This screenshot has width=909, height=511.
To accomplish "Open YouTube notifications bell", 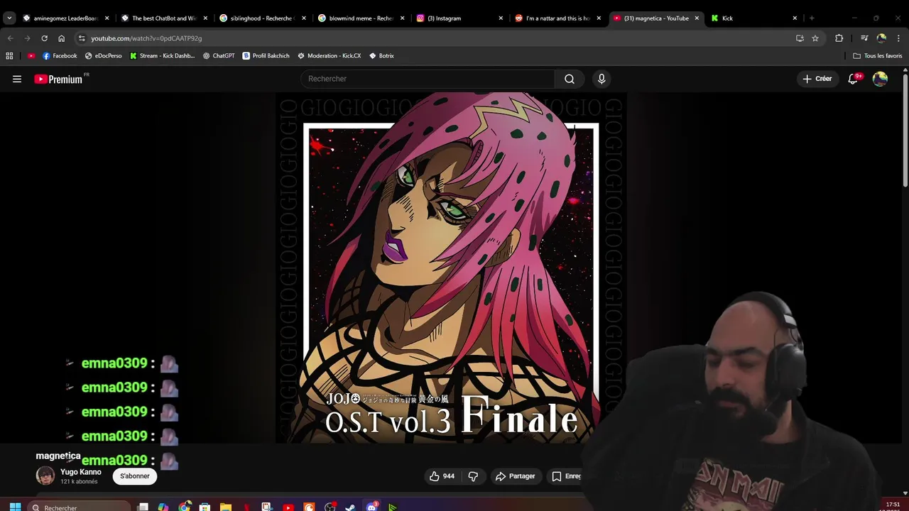I will 853,79.
